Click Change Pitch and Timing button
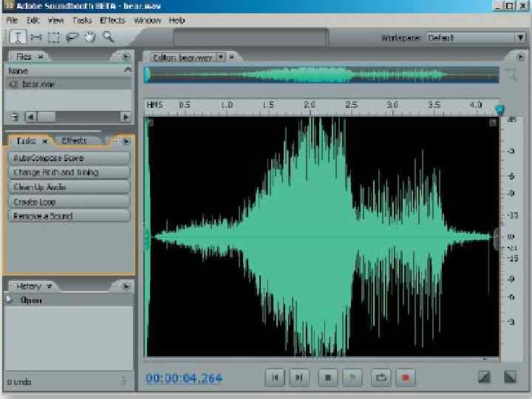 click(x=69, y=172)
